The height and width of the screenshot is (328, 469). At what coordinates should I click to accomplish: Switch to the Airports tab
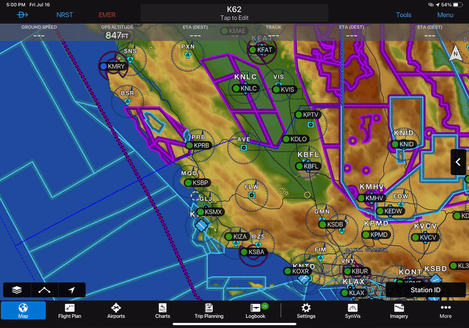116,310
